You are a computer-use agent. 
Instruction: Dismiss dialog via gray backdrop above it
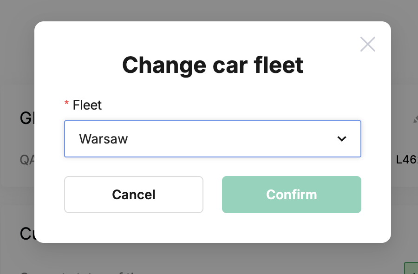[209, 10]
